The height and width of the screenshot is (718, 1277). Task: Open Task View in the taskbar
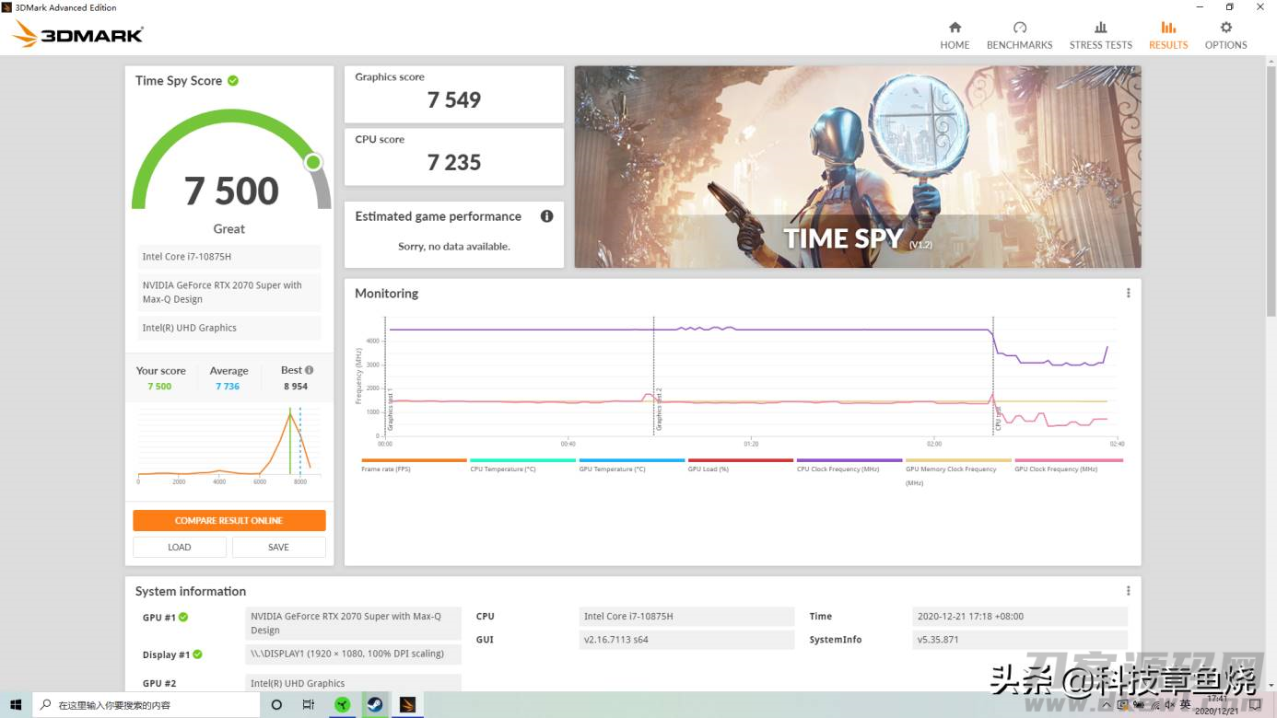coord(309,705)
